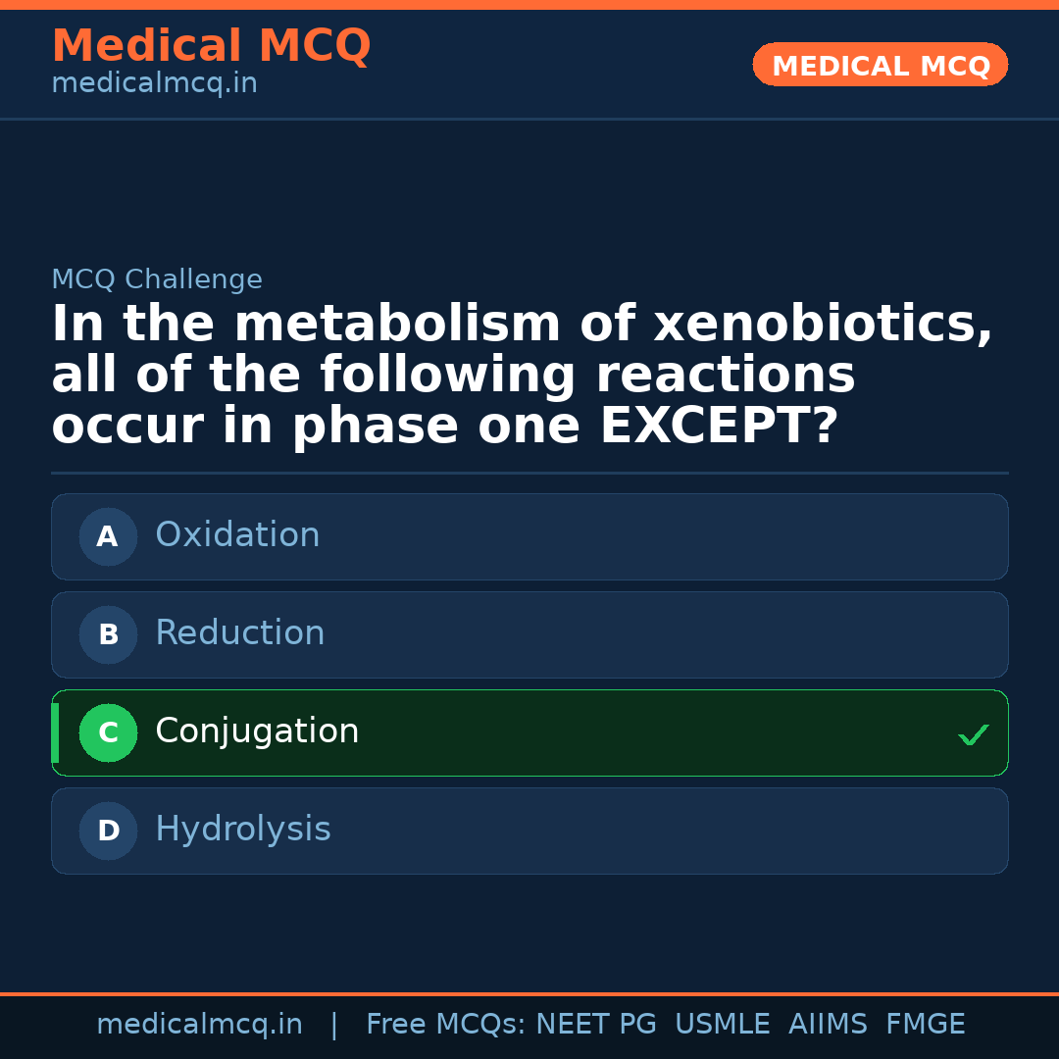Viewport: 1059px width, 1059px height.
Task: Click the letter B circle icon
Action: (108, 634)
